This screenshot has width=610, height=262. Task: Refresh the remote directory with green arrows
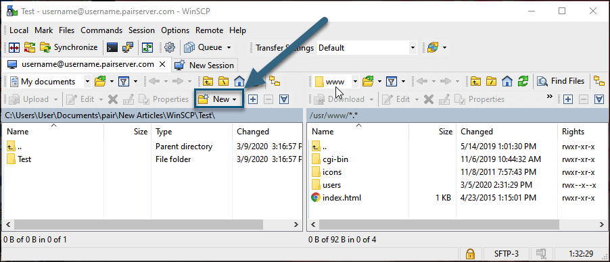(x=523, y=81)
